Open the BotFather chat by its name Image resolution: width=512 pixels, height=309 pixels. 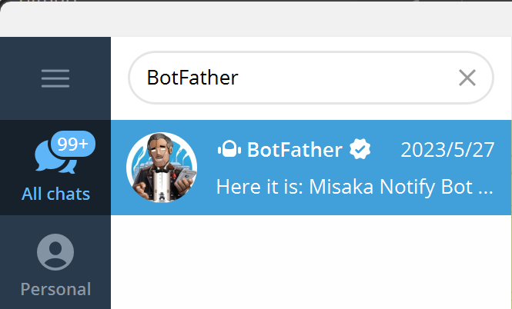294,150
